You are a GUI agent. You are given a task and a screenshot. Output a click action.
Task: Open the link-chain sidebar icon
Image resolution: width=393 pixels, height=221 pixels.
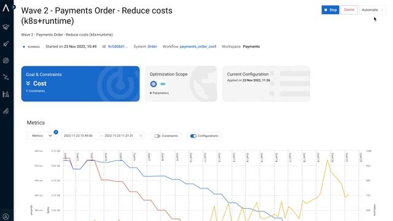pos(6,111)
